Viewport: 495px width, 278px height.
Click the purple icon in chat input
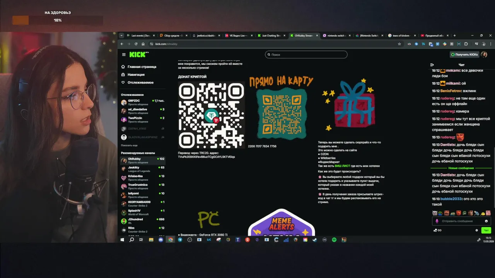pyautogui.click(x=437, y=221)
